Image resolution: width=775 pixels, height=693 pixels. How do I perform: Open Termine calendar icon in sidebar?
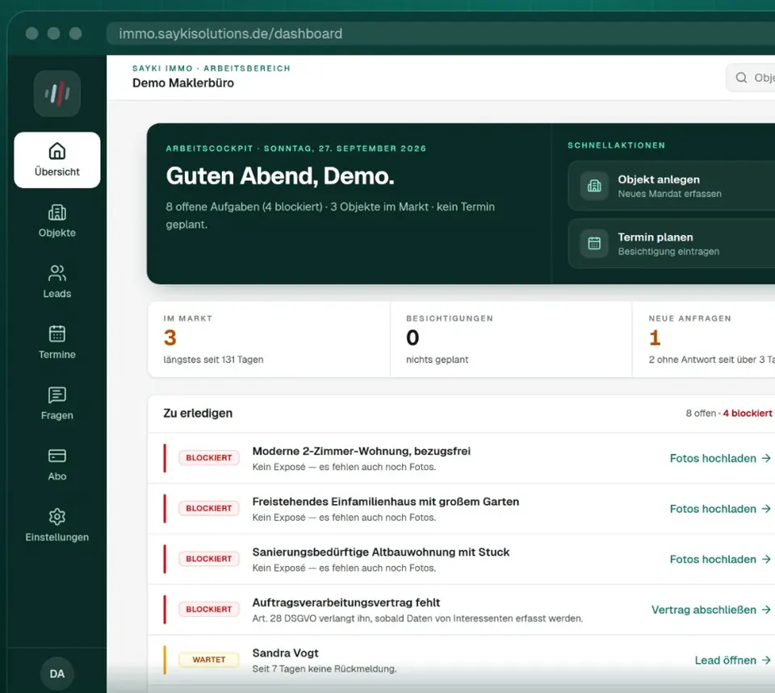tap(57, 334)
